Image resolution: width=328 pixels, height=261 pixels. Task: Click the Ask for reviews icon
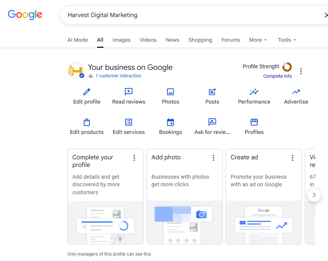click(212, 122)
